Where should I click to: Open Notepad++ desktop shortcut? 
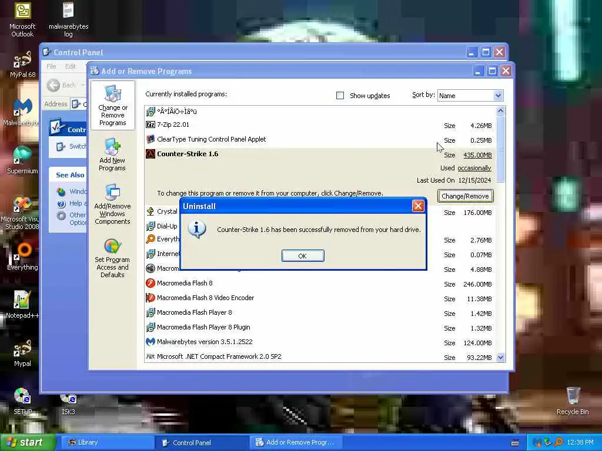[x=22, y=305]
